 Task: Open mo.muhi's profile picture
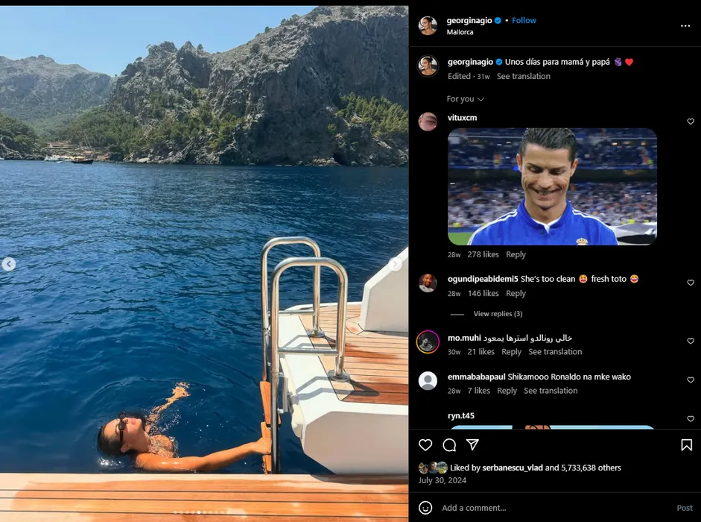(428, 342)
